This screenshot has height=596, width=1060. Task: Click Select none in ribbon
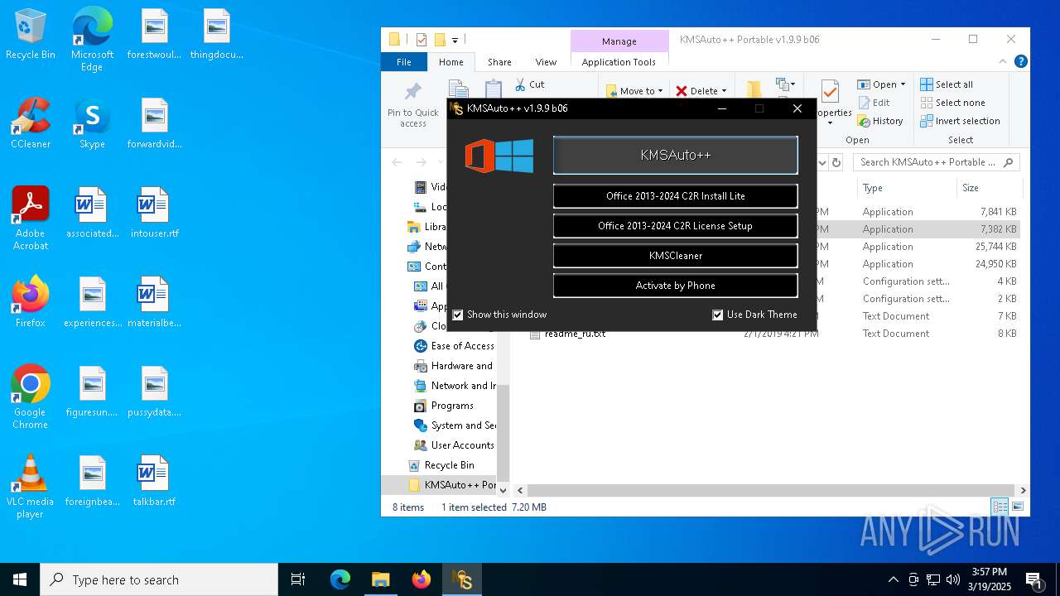coord(952,103)
